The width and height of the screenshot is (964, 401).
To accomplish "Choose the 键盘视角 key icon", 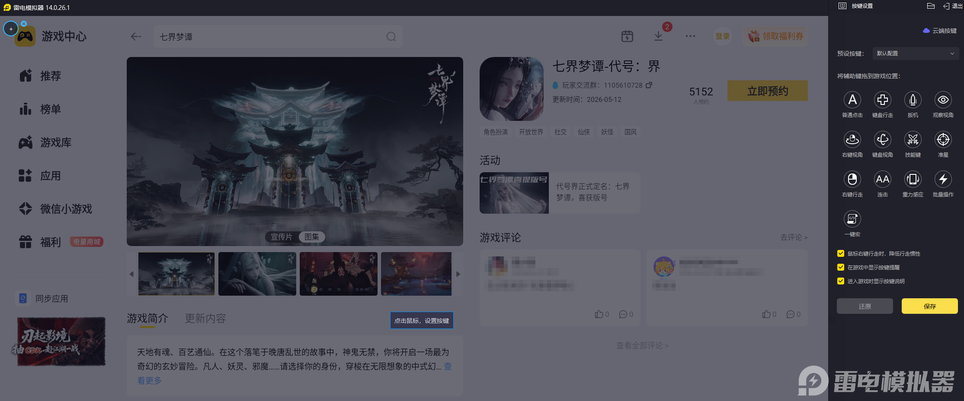I will pos(882,139).
